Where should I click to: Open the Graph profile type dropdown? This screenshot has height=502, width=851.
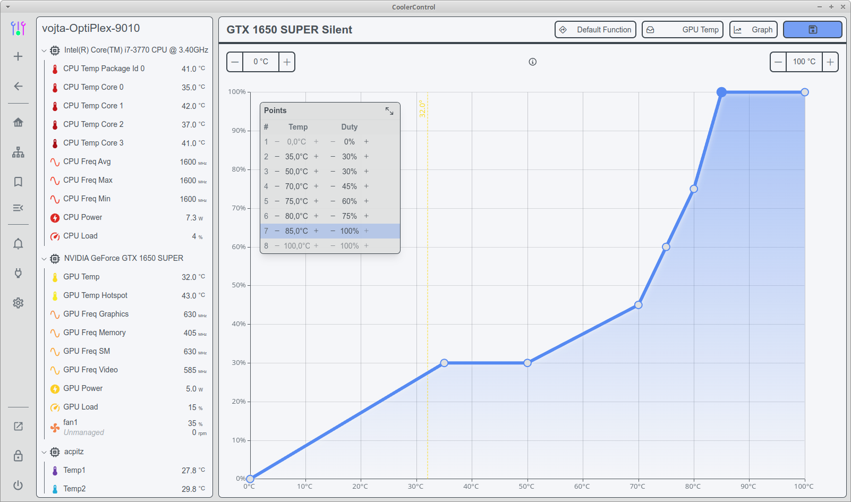pyautogui.click(x=753, y=30)
